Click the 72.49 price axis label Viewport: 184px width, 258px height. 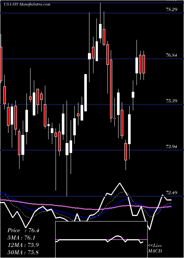pos(171,192)
